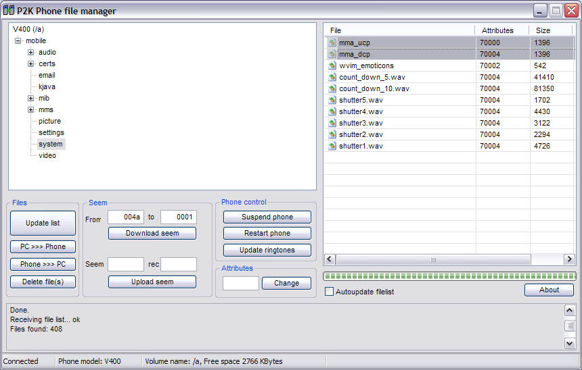Click the Seem From input field
This screenshot has width=582, height=370.
125,217
